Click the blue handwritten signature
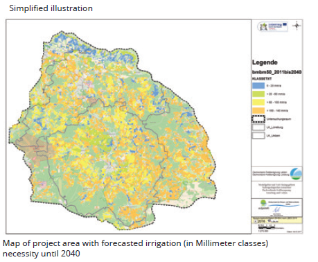The height and width of the screenshot is (262, 318). [276, 210]
